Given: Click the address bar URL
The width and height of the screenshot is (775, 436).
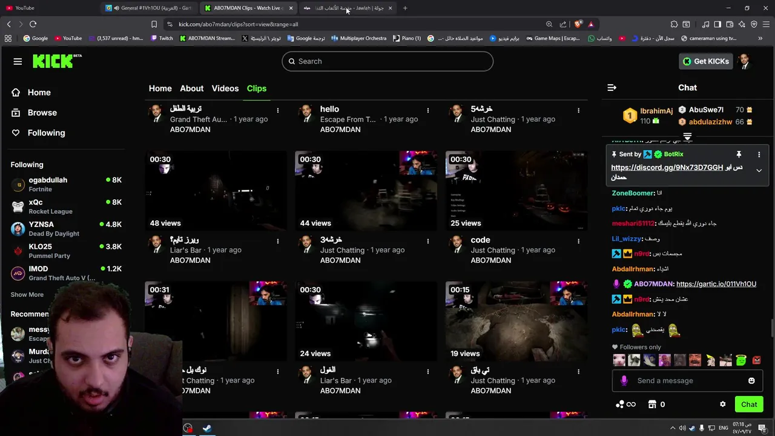Looking at the screenshot, I should point(239,24).
